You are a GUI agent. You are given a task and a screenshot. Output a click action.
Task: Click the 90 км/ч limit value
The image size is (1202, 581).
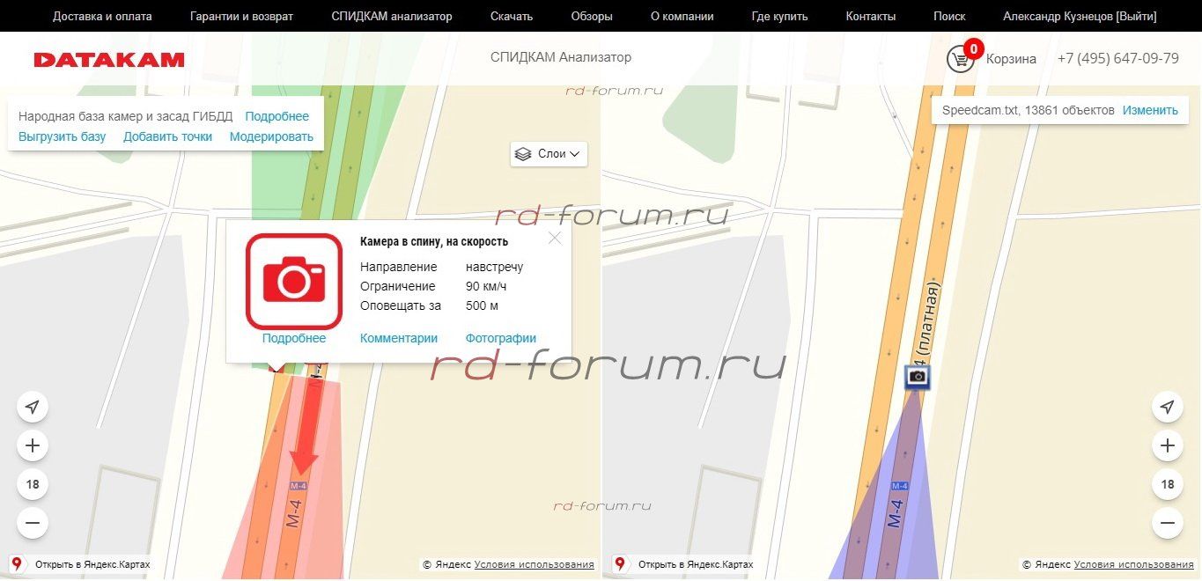pos(486,286)
